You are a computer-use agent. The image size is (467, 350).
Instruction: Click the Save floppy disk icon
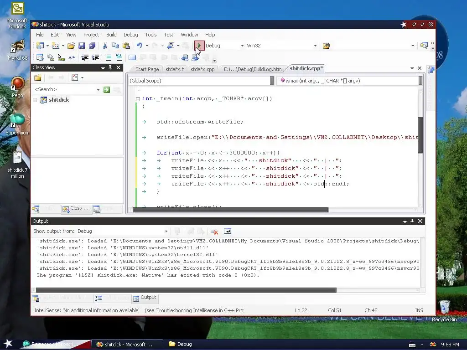(82, 46)
